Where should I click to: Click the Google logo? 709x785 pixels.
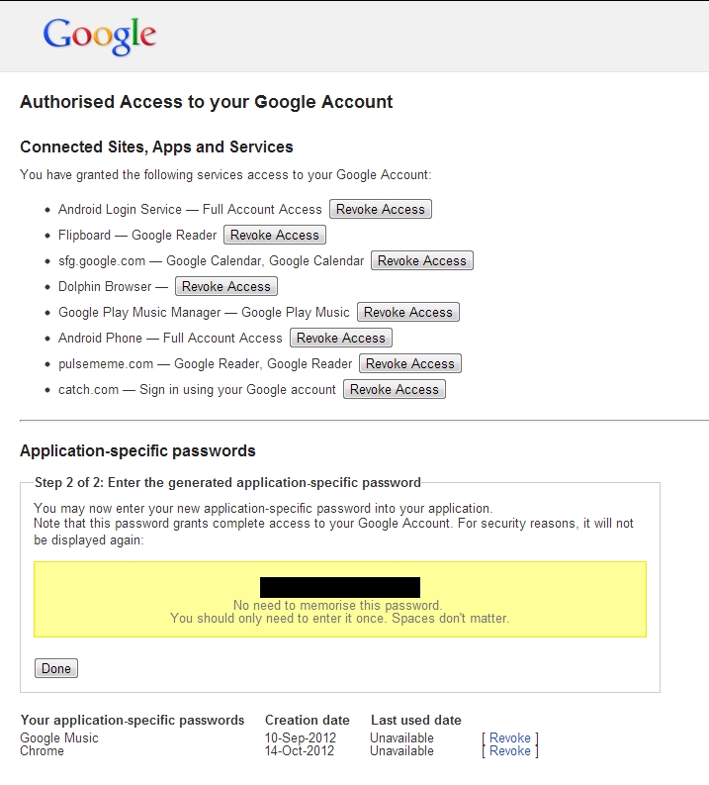[100, 36]
